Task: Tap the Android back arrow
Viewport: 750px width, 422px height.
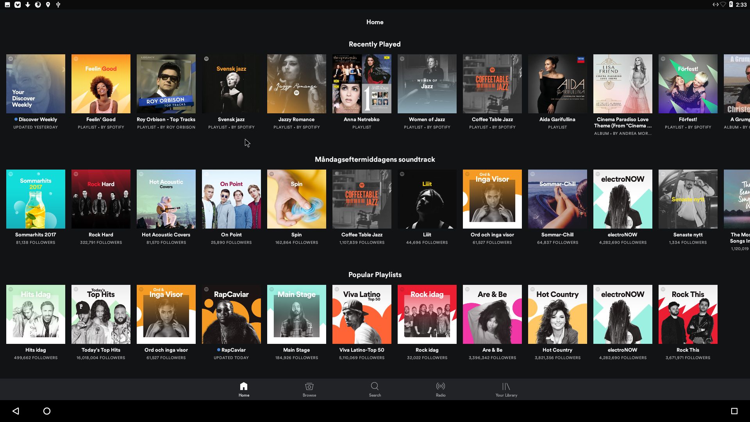Action: [x=16, y=411]
